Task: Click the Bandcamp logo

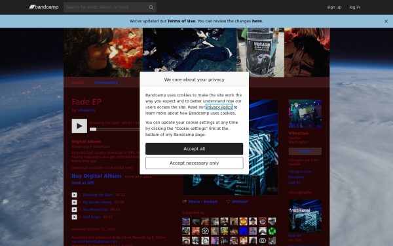Action: click(44, 7)
